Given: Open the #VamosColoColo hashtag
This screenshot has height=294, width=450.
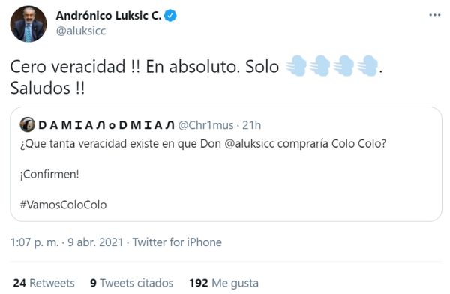Looking at the screenshot, I should (64, 205).
